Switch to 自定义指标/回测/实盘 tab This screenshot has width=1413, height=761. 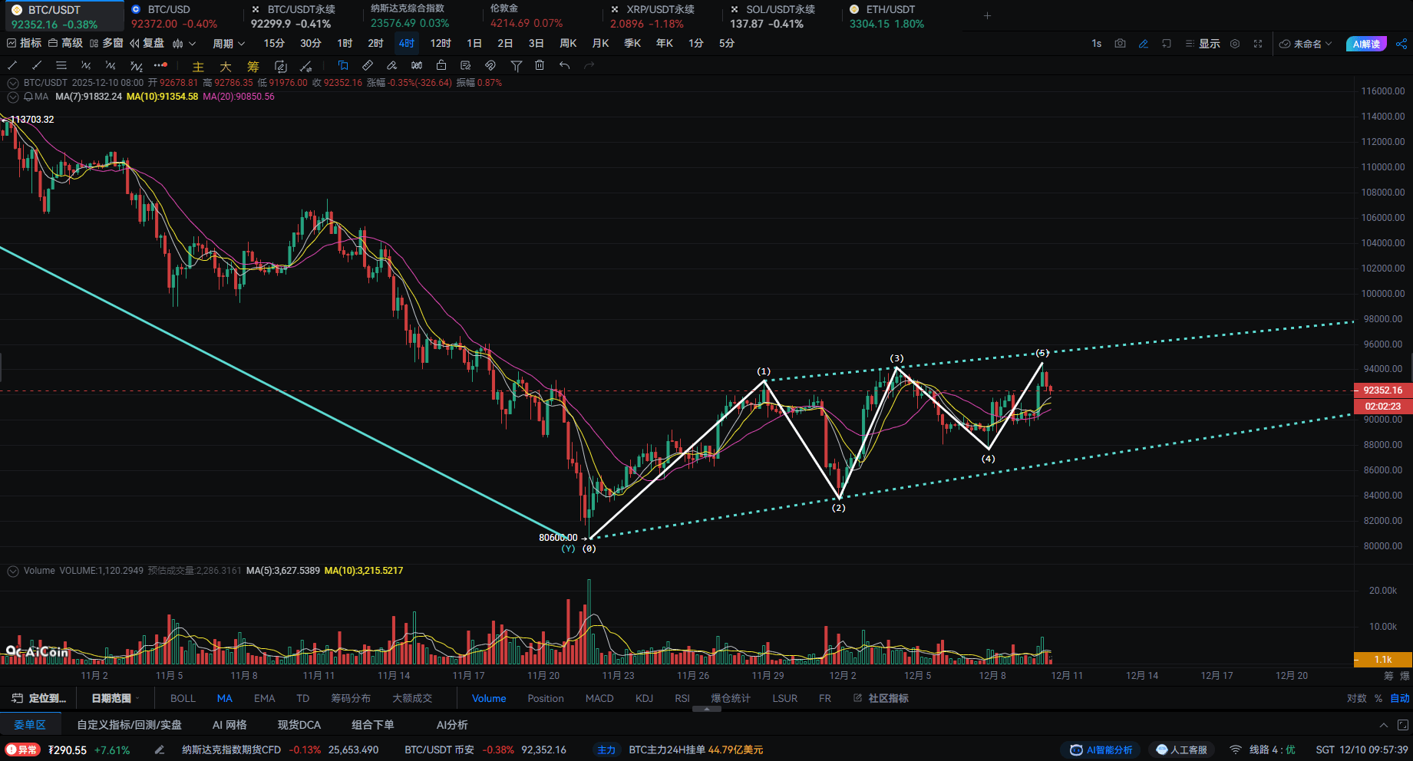click(x=130, y=725)
